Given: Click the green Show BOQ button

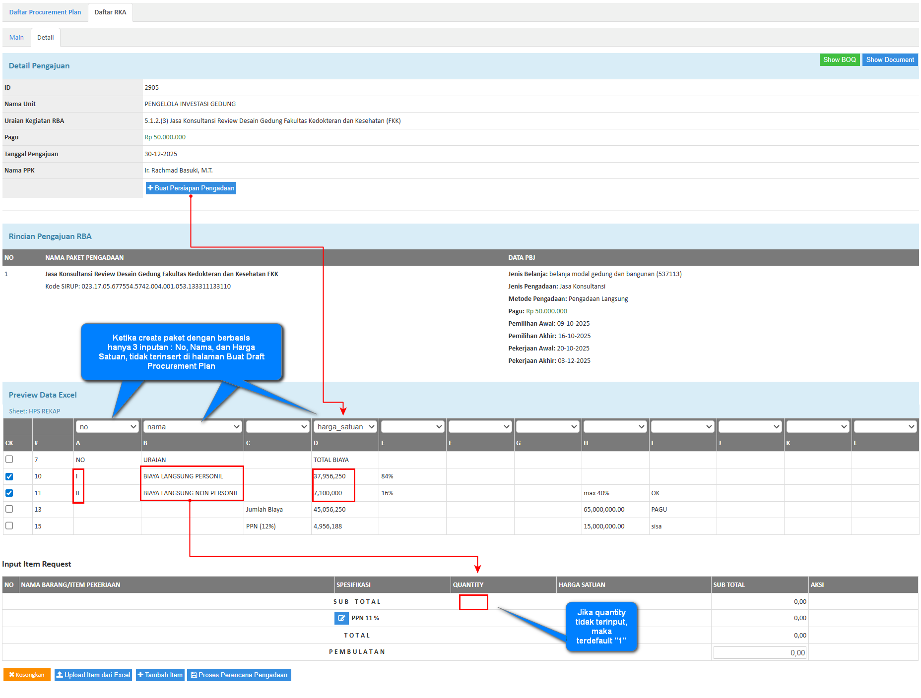Looking at the screenshot, I should pos(839,60).
